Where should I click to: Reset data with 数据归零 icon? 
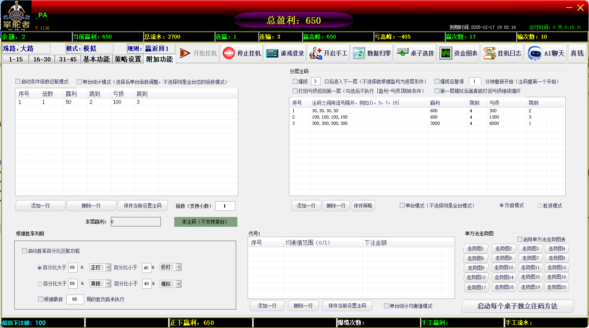point(359,53)
